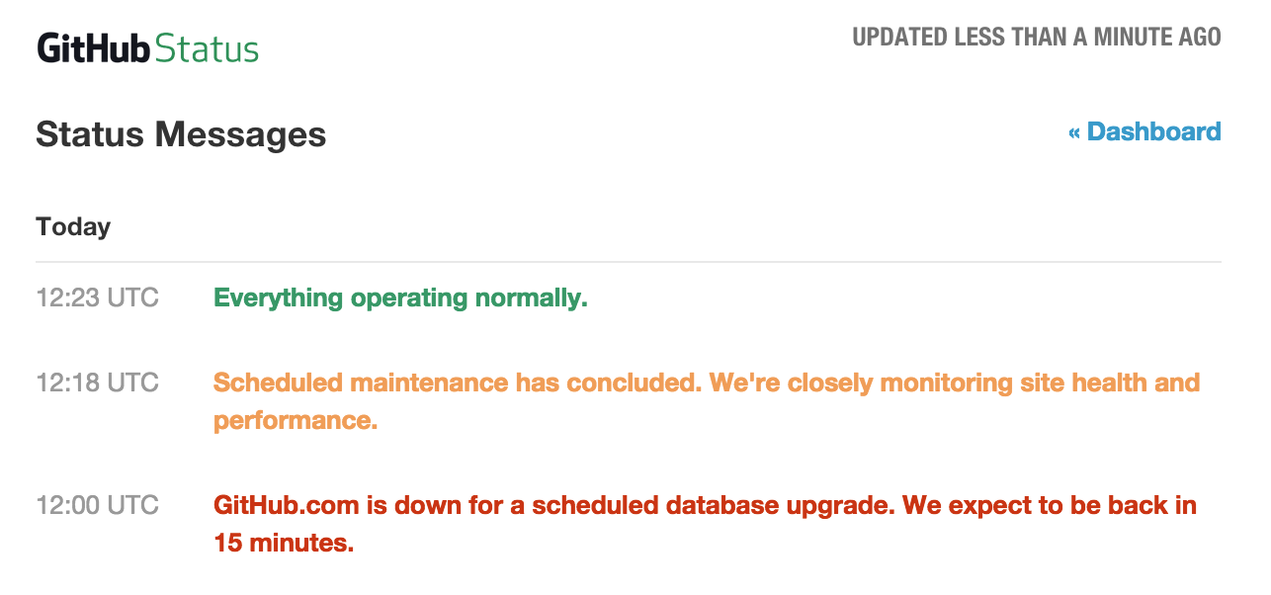The height and width of the screenshot is (595, 1271).
Task: Select the Status Messages heading
Action: [181, 134]
